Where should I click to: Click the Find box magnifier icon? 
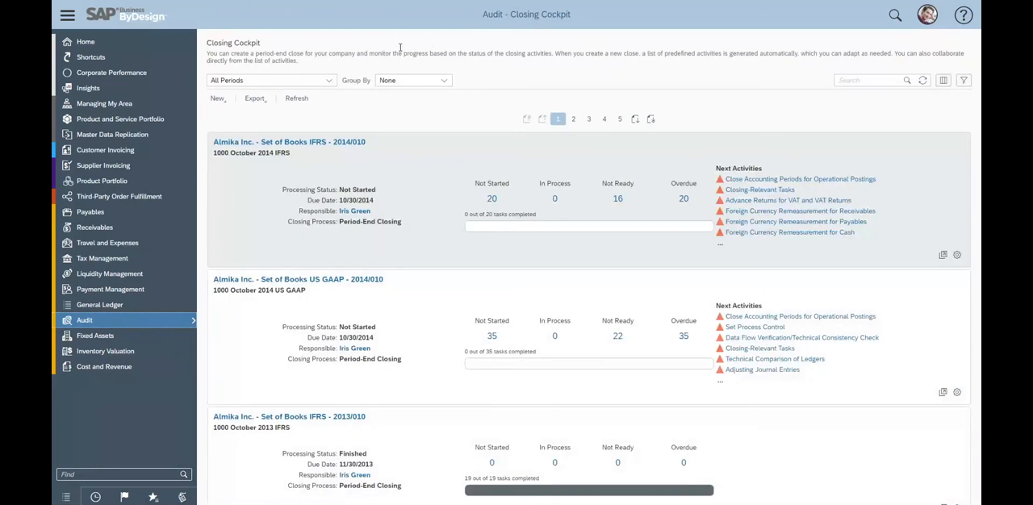[x=184, y=474]
